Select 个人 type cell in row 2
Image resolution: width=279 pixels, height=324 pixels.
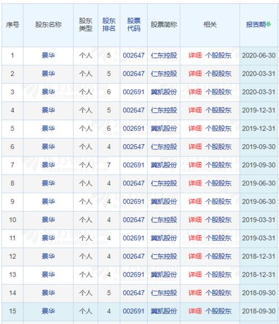[86, 74]
